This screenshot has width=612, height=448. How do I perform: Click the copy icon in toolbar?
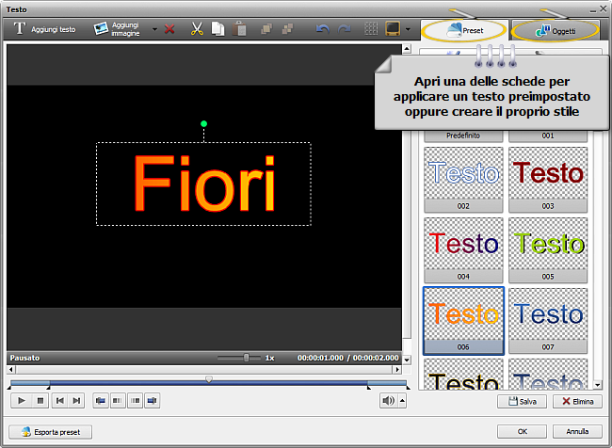217,29
